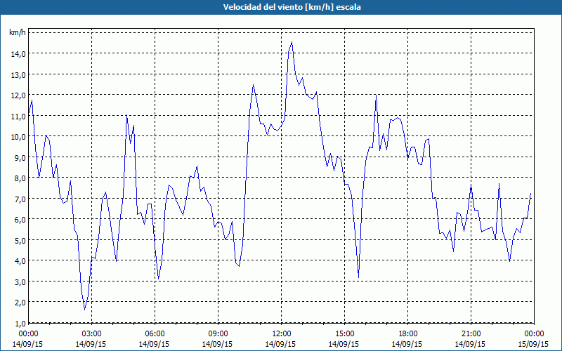Select the '18:00' time label
Screen dimensions: 562x351
point(408,333)
